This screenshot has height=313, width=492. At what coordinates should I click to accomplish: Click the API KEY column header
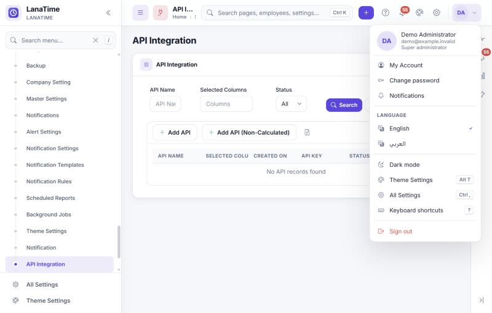pos(312,156)
